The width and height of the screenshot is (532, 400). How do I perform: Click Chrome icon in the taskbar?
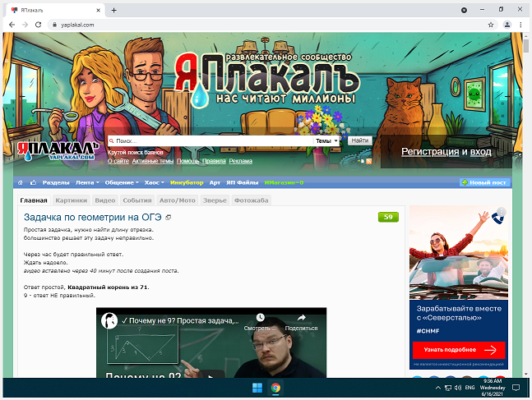[275, 388]
